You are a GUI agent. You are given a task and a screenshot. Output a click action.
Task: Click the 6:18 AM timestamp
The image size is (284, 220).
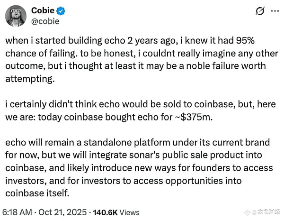(17, 212)
